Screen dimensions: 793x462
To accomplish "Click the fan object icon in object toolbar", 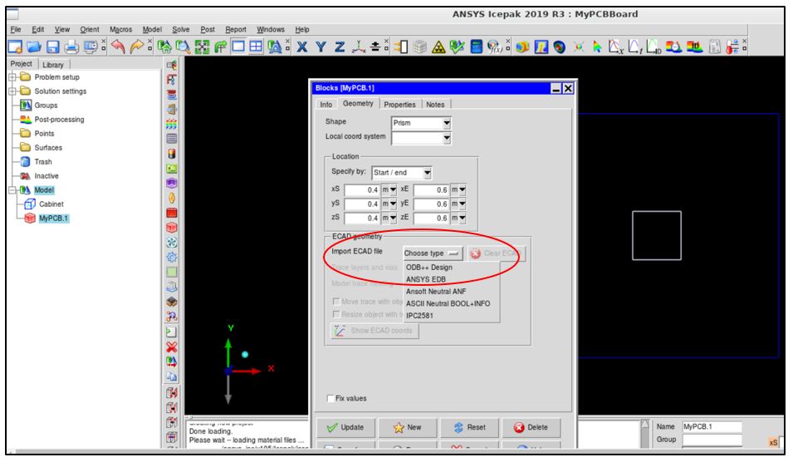I will tap(172, 243).
